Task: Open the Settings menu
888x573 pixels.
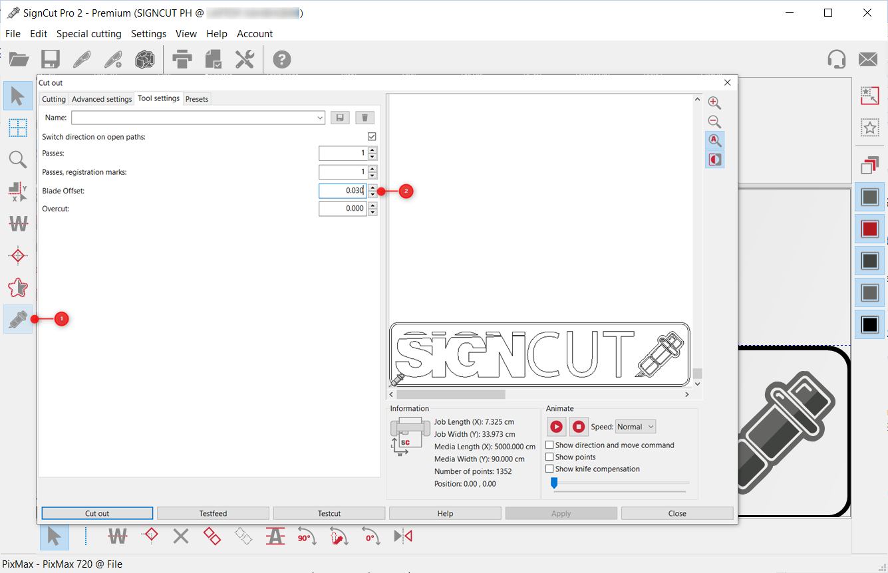Action: click(x=148, y=33)
